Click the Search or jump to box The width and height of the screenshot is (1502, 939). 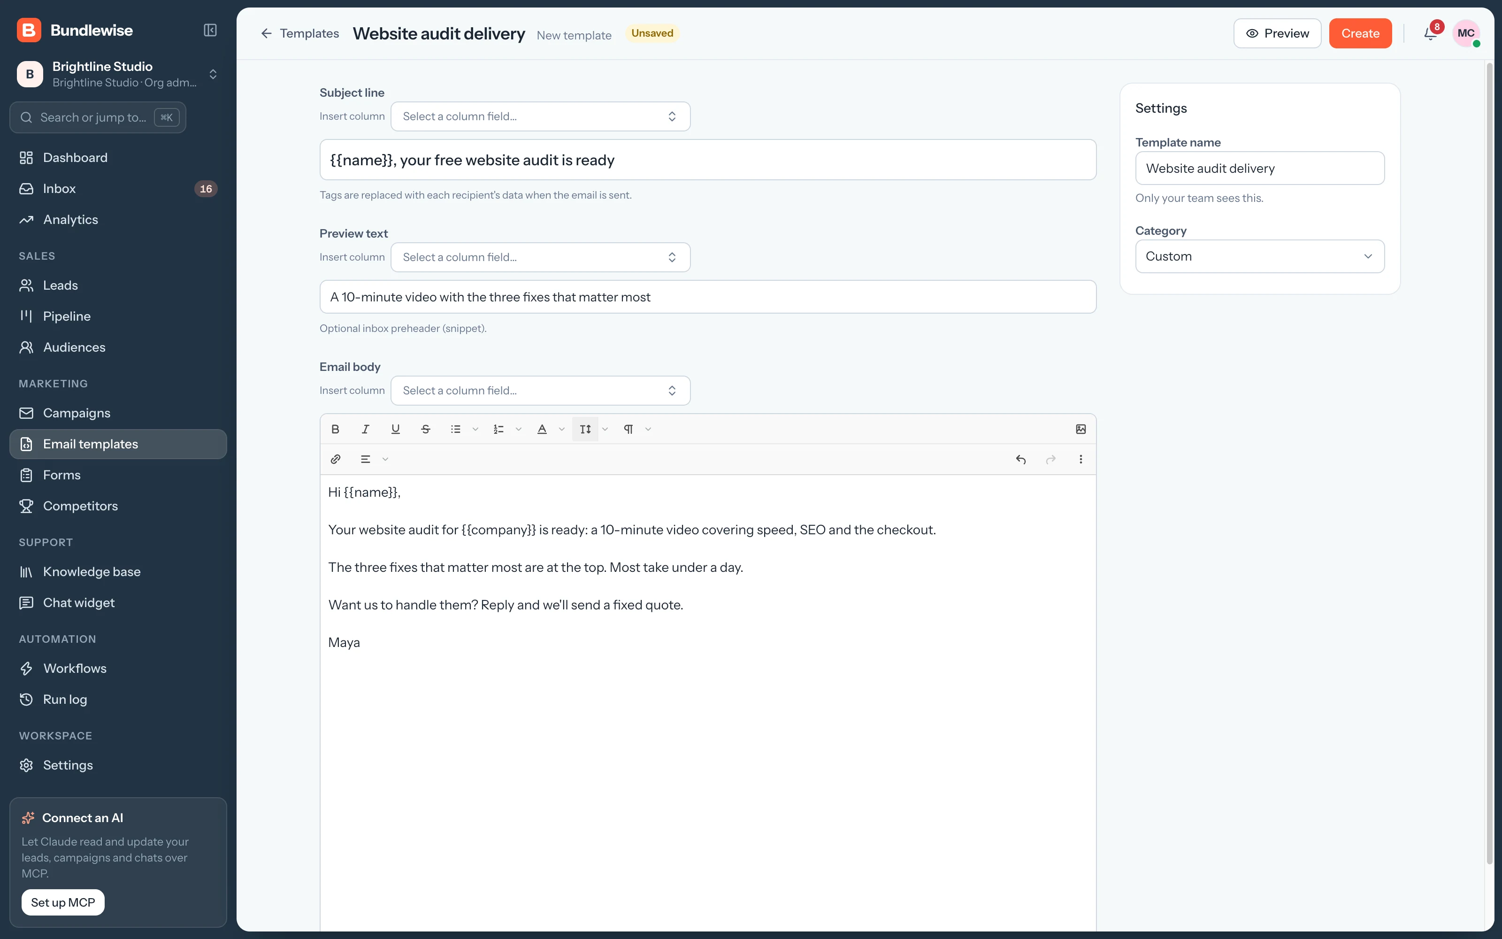[98, 117]
